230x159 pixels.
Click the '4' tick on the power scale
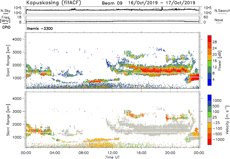(213, 80)
